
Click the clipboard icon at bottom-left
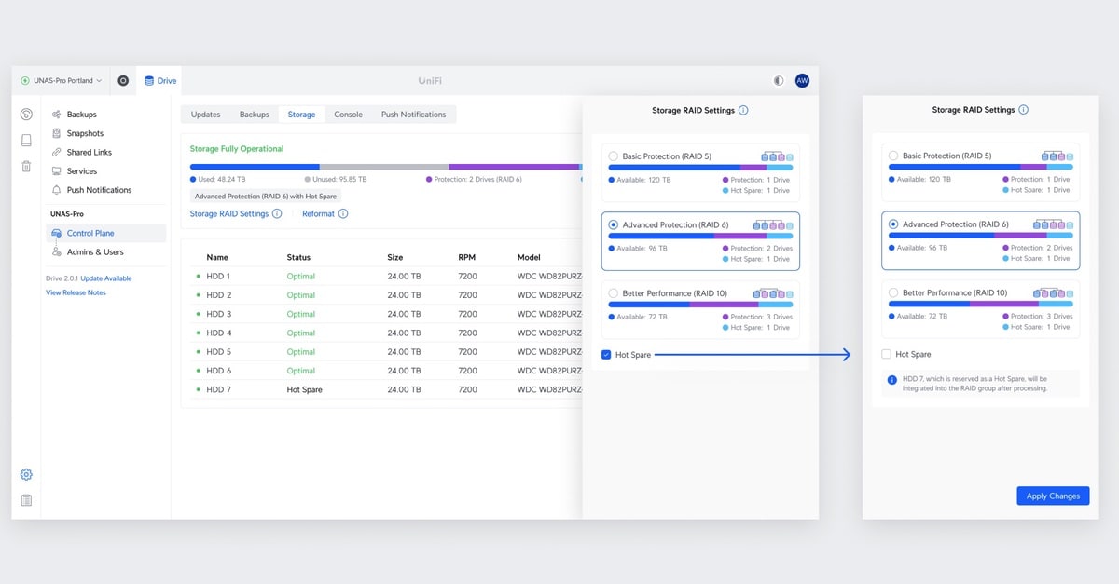click(26, 500)
